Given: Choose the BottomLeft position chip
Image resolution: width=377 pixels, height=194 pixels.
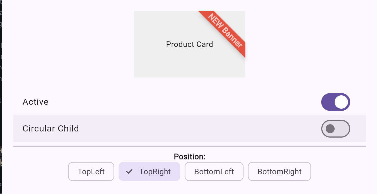Looking at the screenshot, I should 214,171.
